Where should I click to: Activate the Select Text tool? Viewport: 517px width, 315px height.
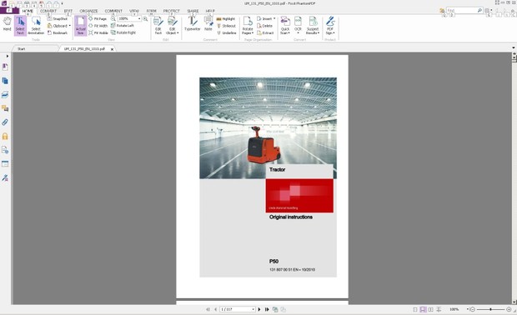point(20,25)
